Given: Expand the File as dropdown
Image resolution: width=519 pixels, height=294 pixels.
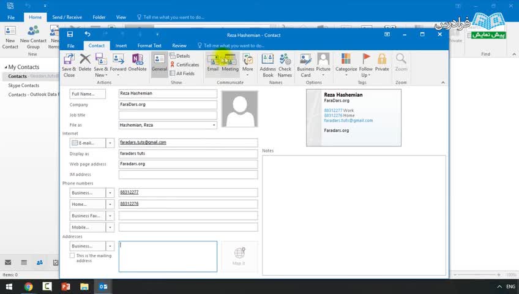Looking at the screenshot, I should [x=214, y=125].
